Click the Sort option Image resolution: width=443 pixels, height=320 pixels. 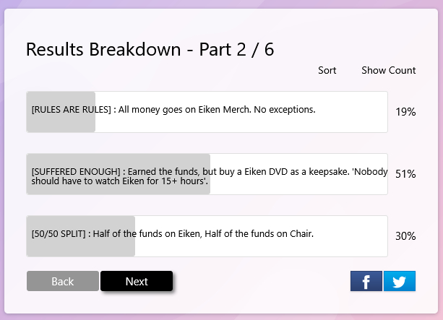pos(327,70)
